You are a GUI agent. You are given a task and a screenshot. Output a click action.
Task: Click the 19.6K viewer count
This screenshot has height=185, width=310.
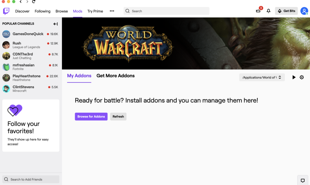coord(54,34)
